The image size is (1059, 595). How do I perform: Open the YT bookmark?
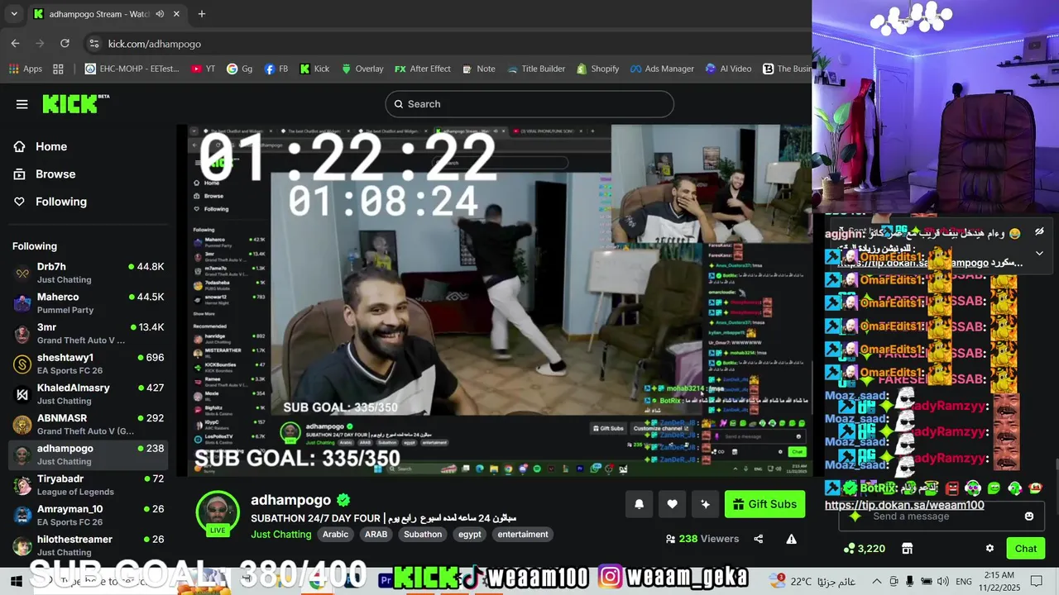point(203,69)
